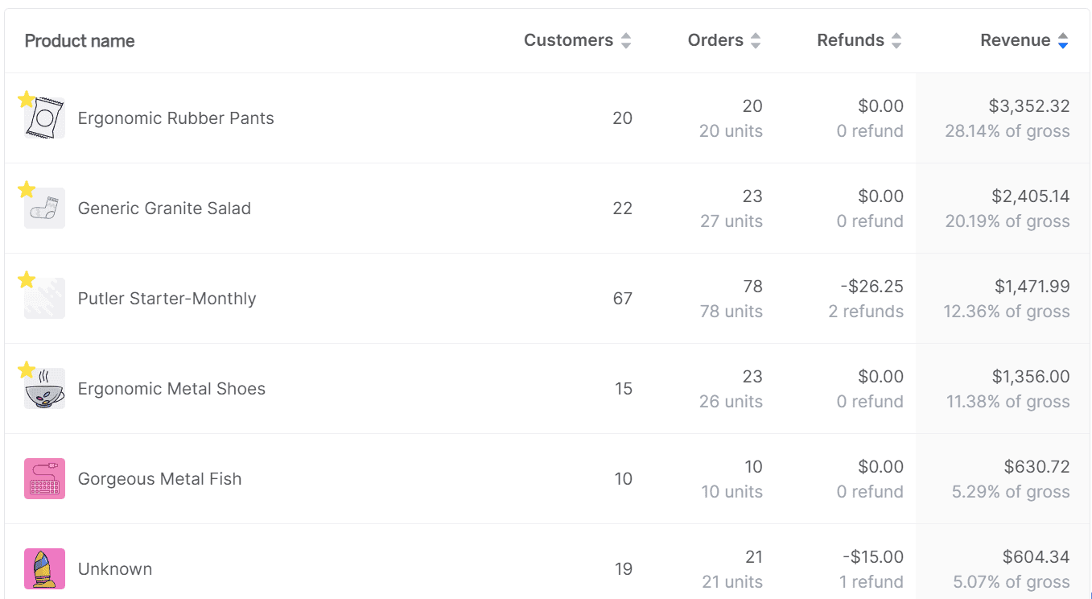1092x599 pixels.
Task: Click the Refunds column sort chevrons
Action: pyautogui.click(x=896, y=39)
